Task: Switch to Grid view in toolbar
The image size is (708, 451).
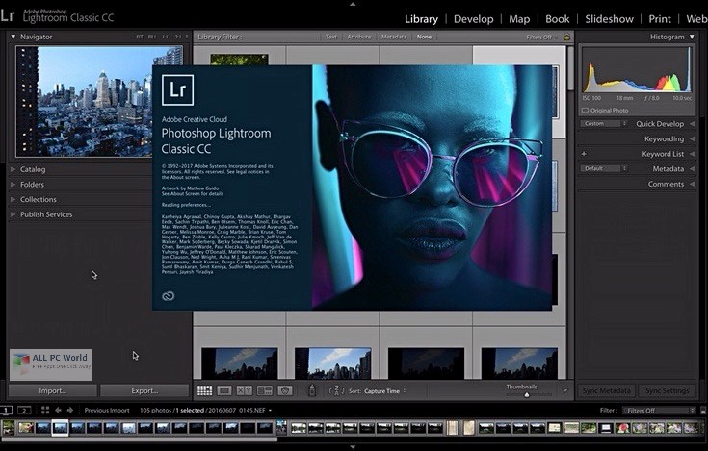Action: tap(204, 390)
